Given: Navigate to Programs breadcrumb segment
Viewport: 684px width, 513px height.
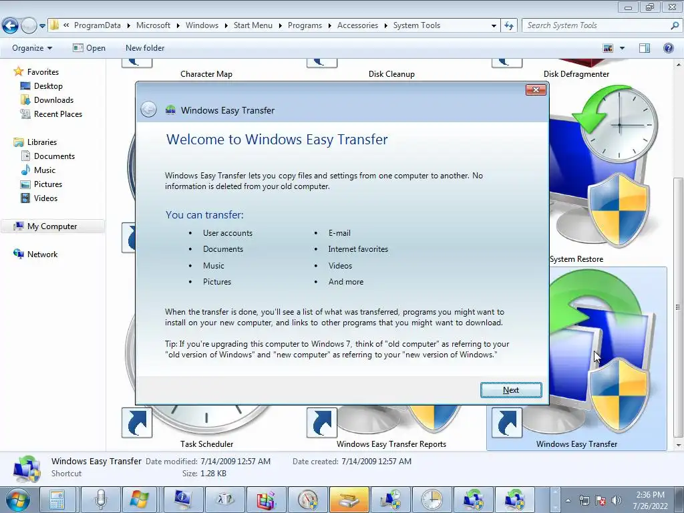Looking at the screenshot, I should coord(305,25).
